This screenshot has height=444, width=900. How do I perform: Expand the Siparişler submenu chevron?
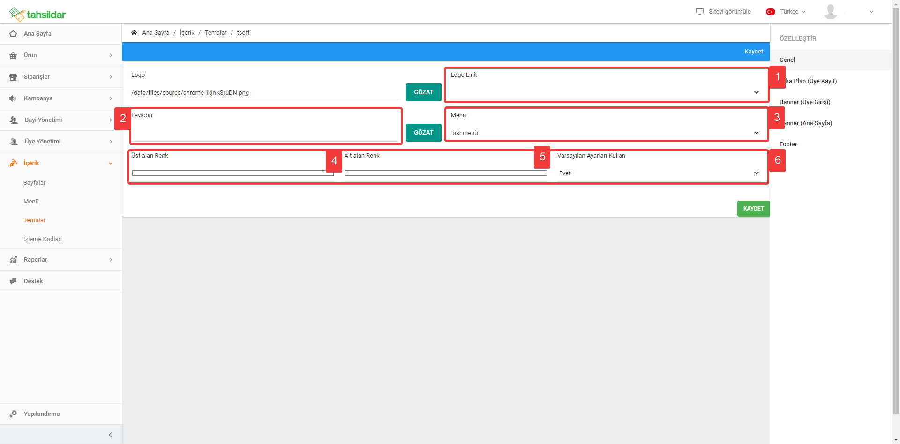(111, 77)
